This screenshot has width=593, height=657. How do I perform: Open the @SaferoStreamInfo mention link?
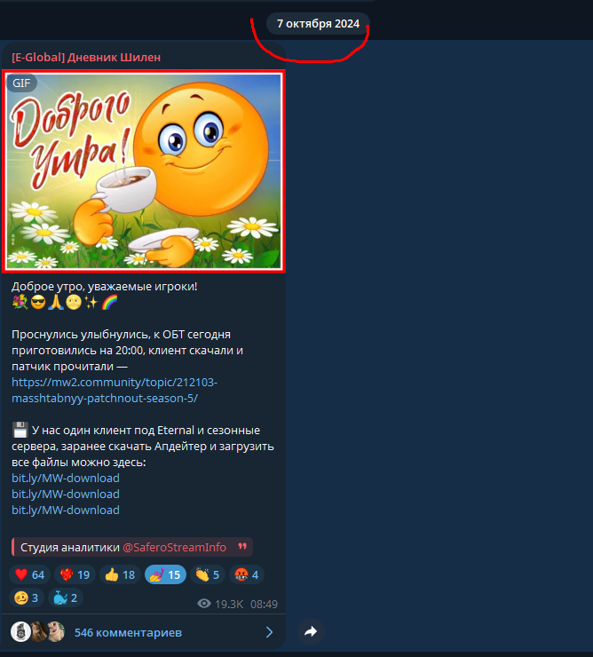(x=174, y=547)
